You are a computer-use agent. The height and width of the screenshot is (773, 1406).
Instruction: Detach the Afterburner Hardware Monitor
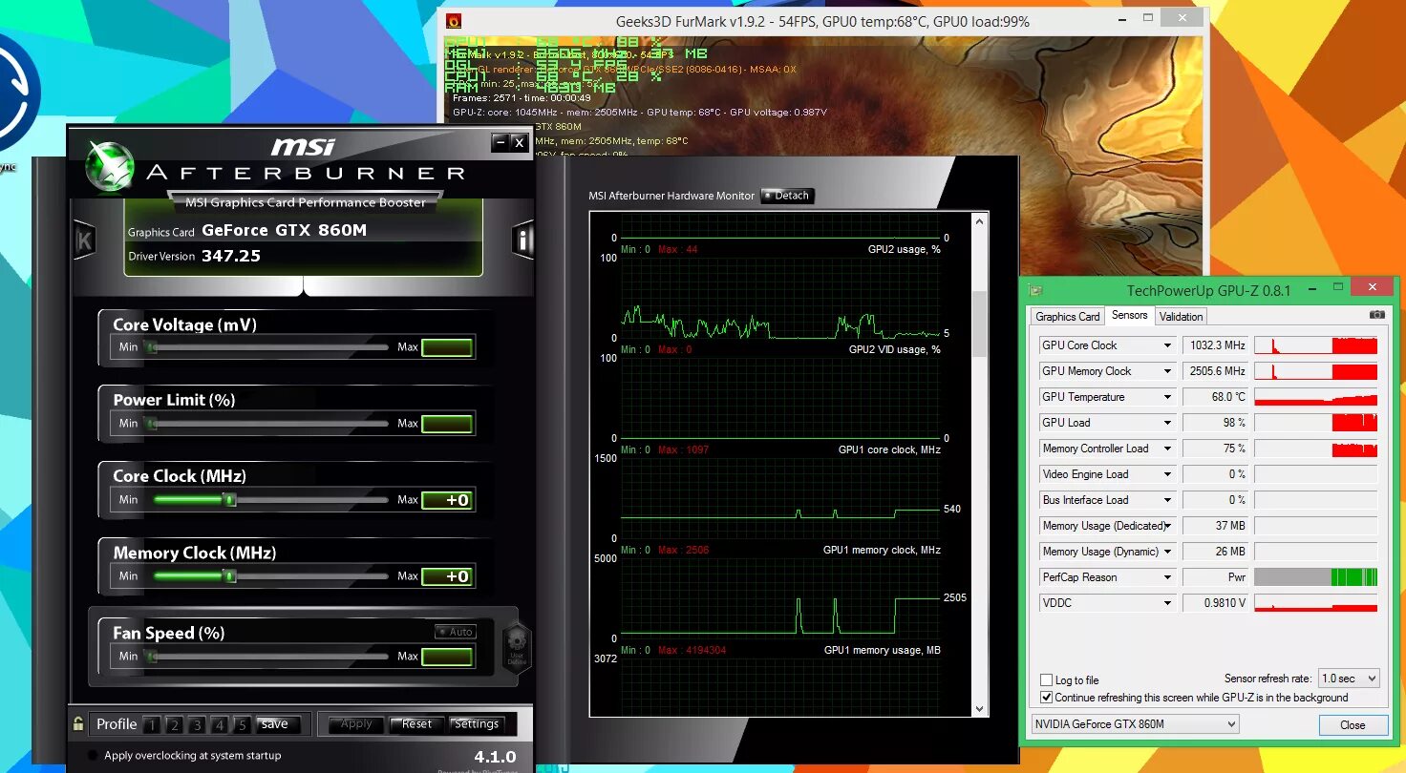787,196
